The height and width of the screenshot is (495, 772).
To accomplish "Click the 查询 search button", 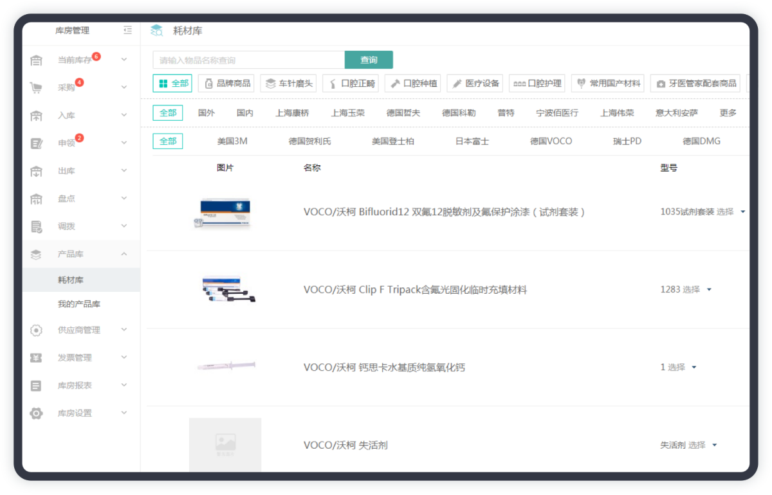I will (369, 60).
